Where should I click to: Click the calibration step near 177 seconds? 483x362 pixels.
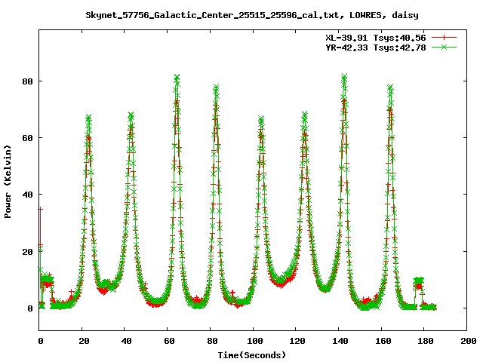tap(419, 282)
